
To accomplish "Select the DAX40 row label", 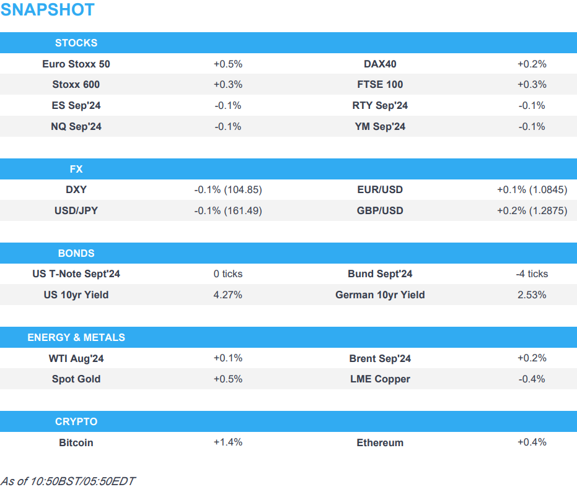I will tap(380, 64).
